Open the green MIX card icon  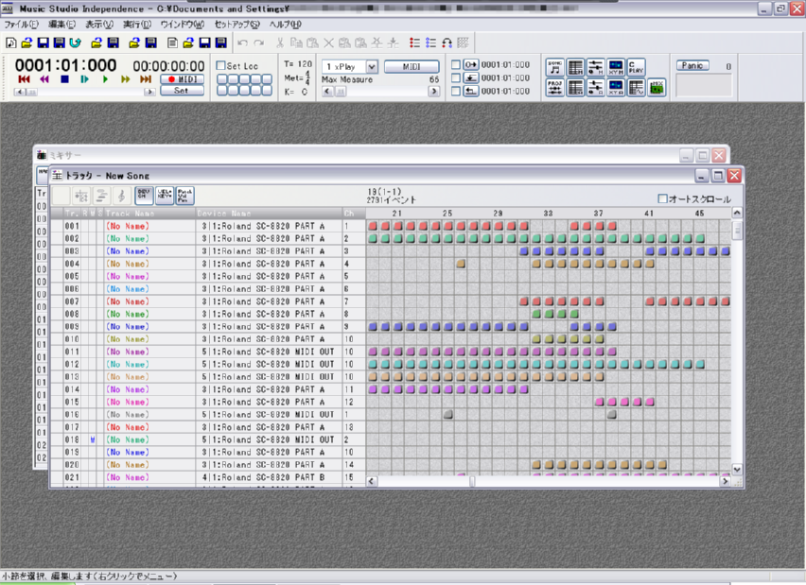point(657,88)
